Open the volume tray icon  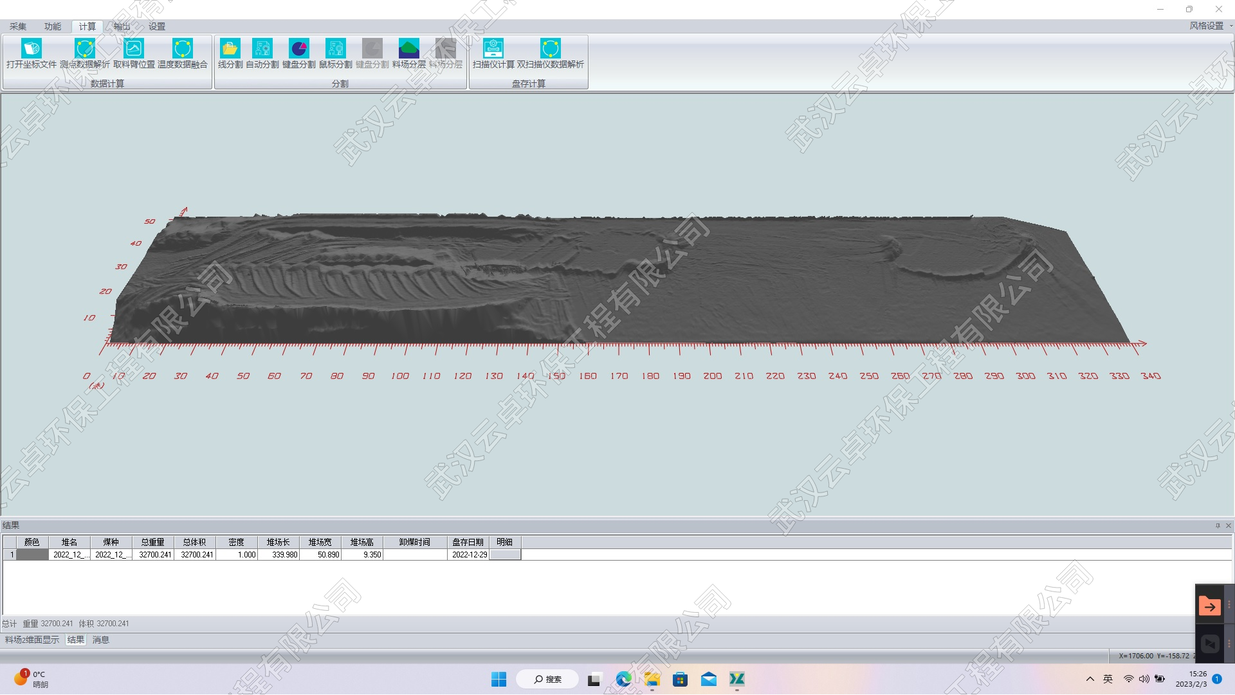coord(1144,679)
